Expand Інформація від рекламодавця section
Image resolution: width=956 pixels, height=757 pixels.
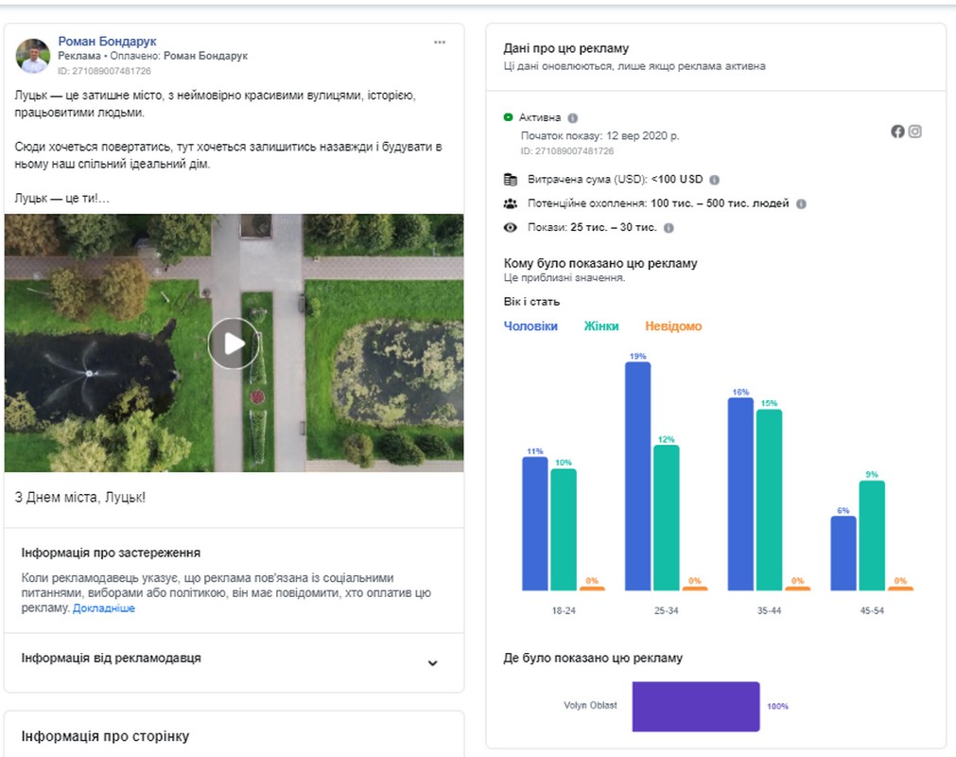click(x=432, y=662)
